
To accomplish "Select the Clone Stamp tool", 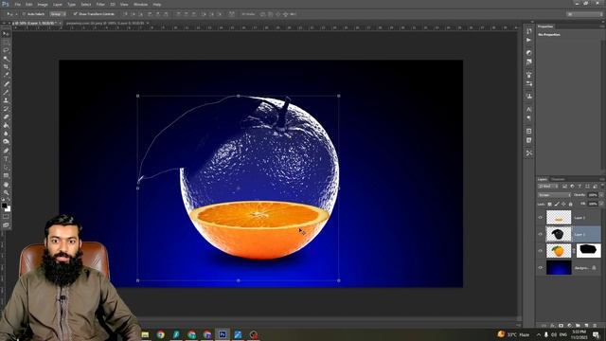I will [x=6, y=100].
